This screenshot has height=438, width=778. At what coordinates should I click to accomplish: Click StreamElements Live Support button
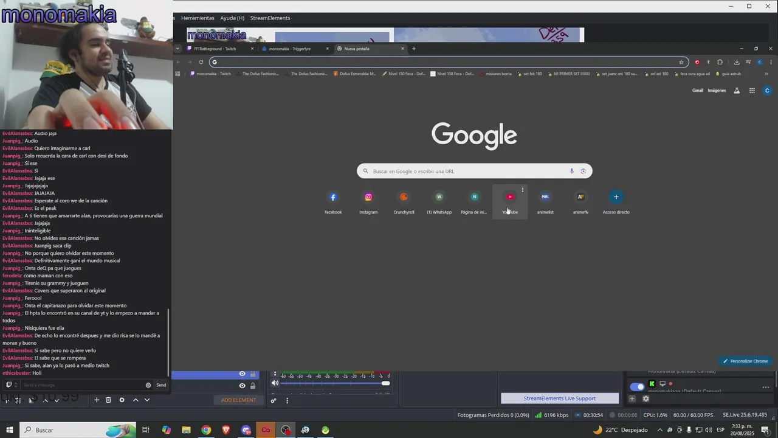pos(560,398)
